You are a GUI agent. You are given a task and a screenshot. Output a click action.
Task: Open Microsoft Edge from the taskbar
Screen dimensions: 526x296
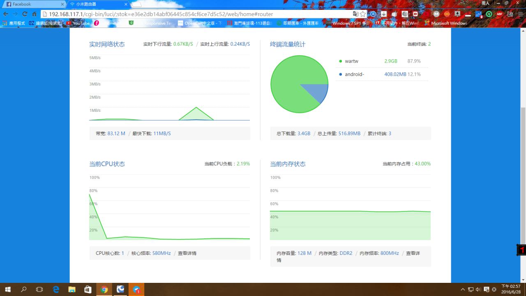coord(56,289)
